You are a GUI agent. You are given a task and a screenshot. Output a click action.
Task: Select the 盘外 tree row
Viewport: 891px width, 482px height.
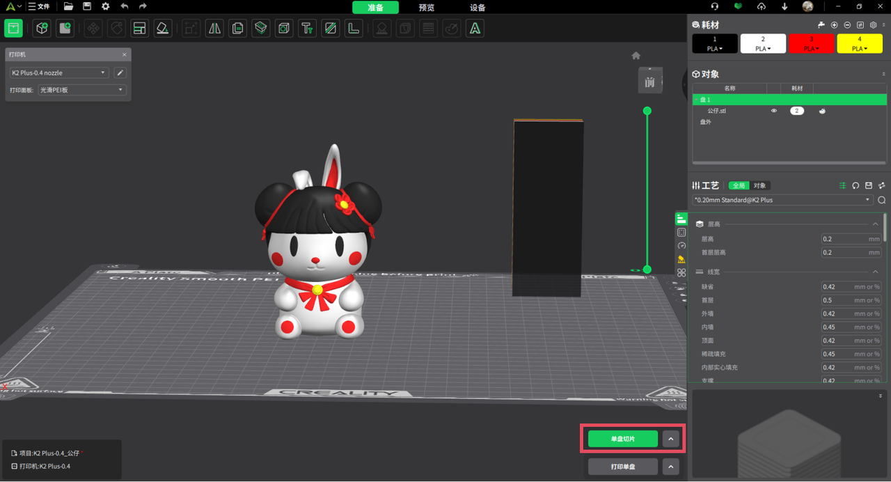[x=789, y=122]
